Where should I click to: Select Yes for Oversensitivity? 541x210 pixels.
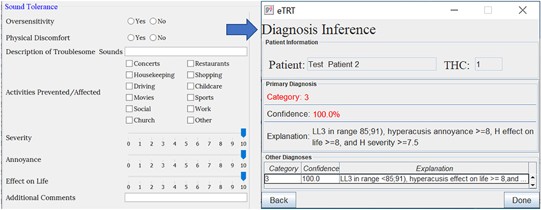131,21
